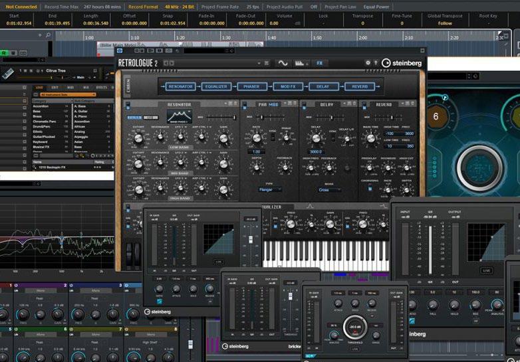Click the Citrus Tree instrument keyboard icon
Screen dimensions: 520x362
(8, 74)
